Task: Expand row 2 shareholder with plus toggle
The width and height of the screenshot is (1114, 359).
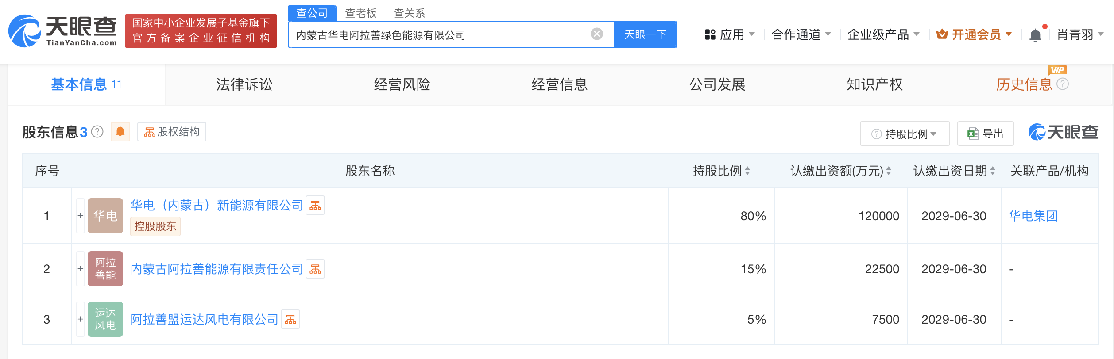Action: 81,269
